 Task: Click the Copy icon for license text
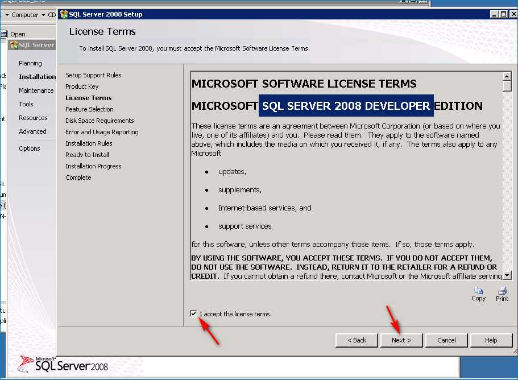click(478, 291)
